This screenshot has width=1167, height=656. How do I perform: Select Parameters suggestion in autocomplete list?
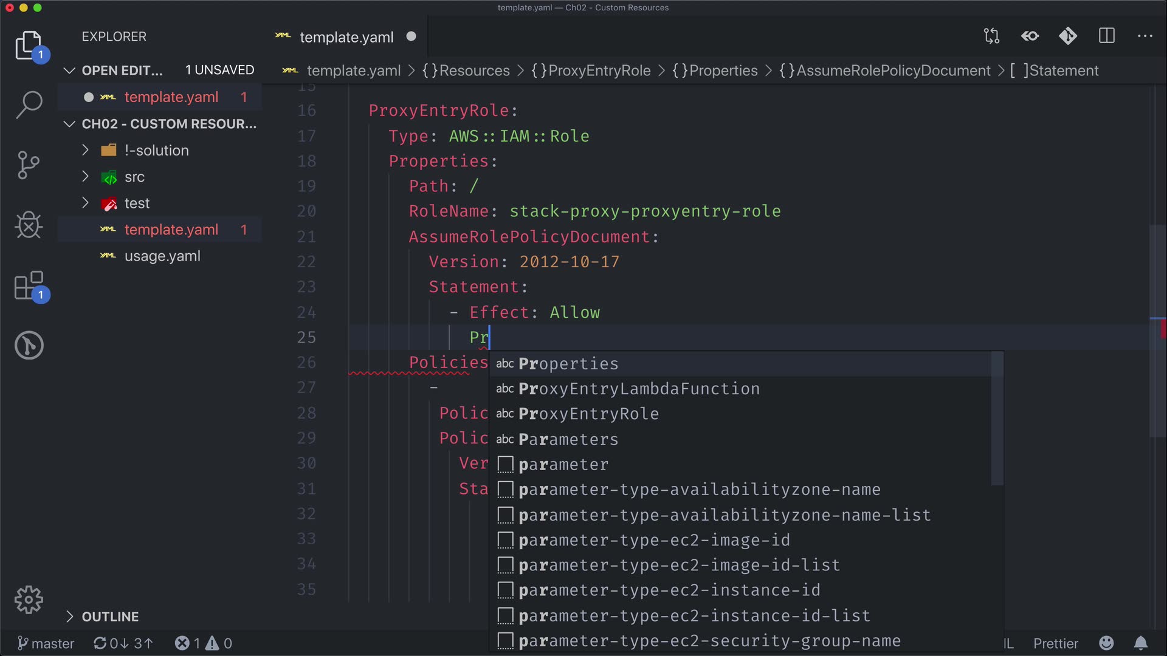click(568, 439)
